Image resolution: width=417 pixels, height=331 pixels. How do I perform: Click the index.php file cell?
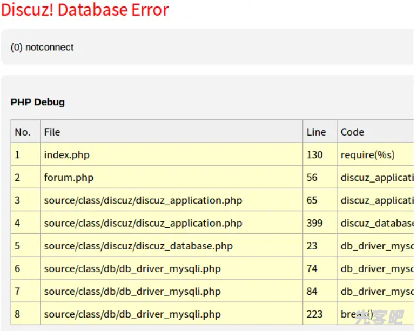[67, 155]
